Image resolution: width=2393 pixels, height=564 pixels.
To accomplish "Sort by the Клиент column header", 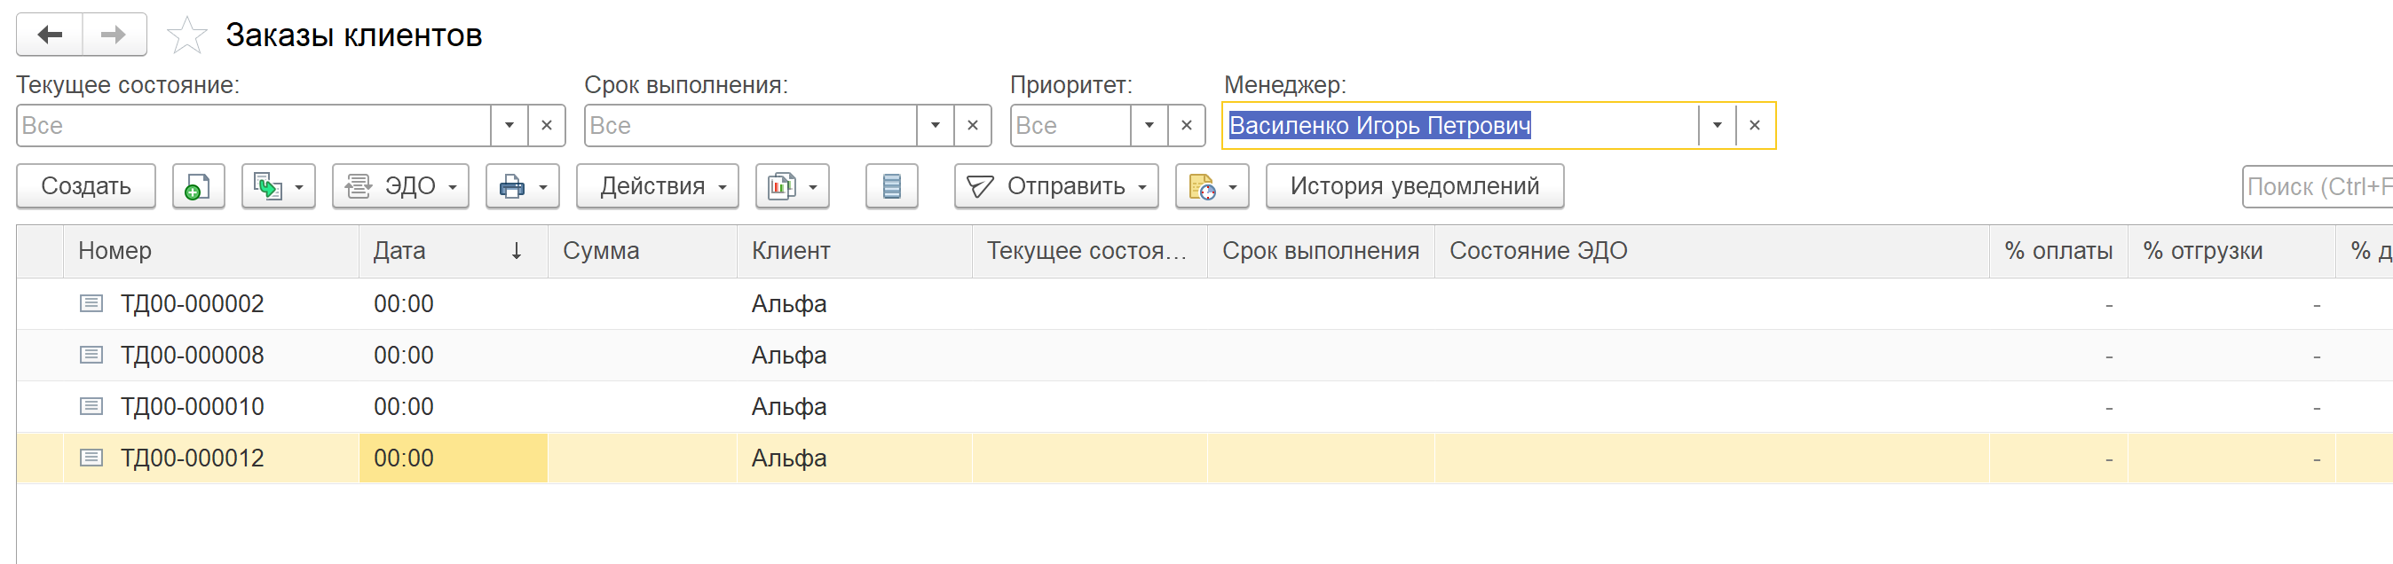I will click(855, 250).
